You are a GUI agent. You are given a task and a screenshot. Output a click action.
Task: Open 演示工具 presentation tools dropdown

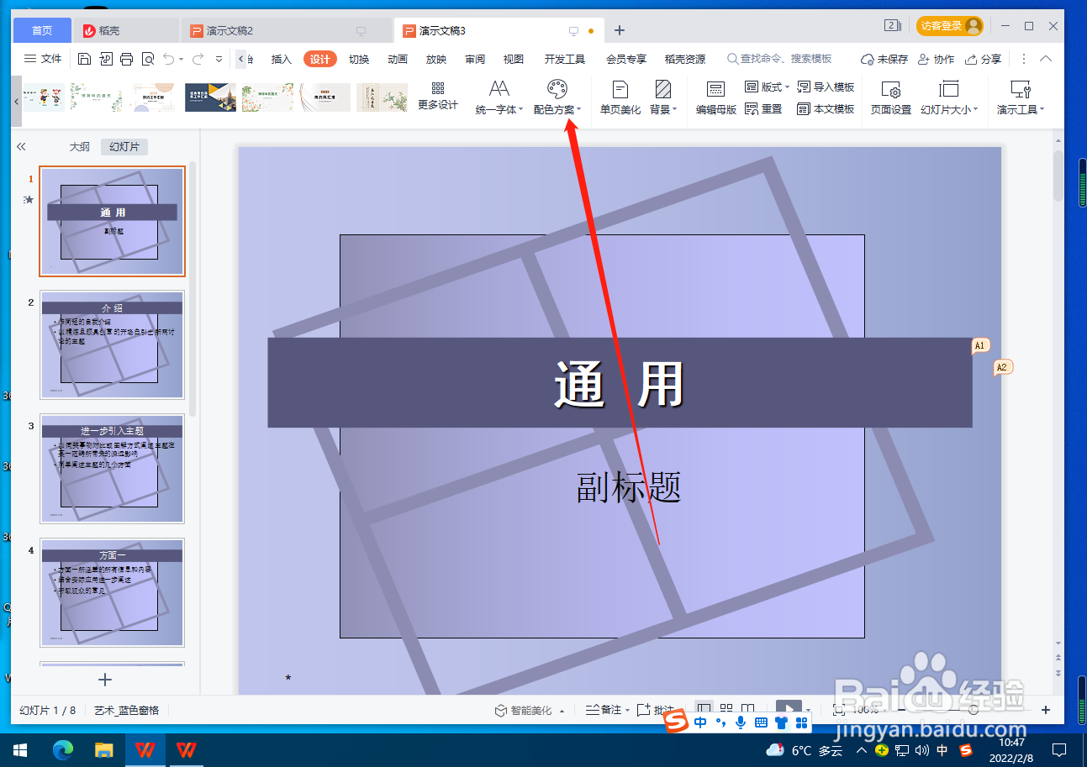[x=1021, y=98]
